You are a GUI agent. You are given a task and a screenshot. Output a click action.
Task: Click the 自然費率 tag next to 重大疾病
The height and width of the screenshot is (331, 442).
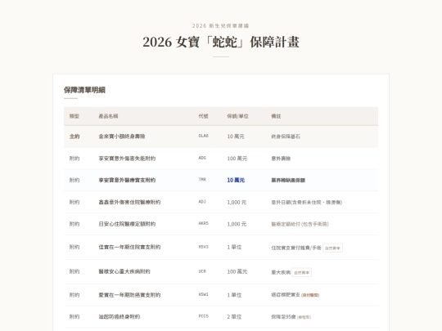[x=301, y=272]
